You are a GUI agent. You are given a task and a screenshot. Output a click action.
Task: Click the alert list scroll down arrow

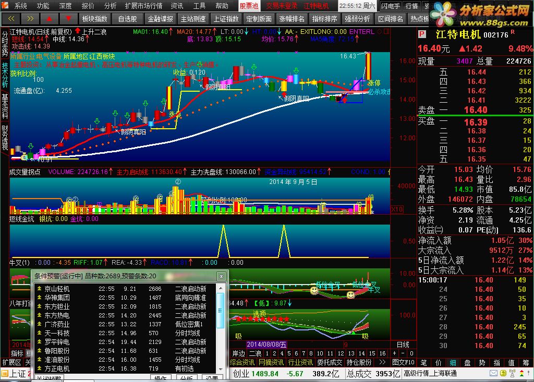pos(220,369)
